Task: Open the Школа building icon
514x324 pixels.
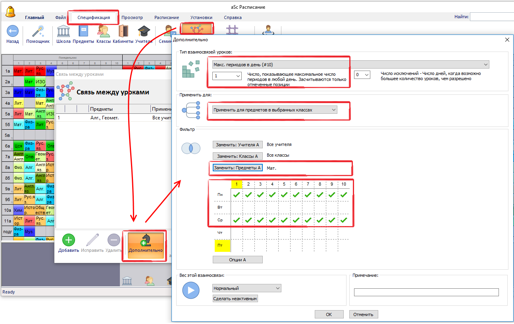Action: (64, 32)
